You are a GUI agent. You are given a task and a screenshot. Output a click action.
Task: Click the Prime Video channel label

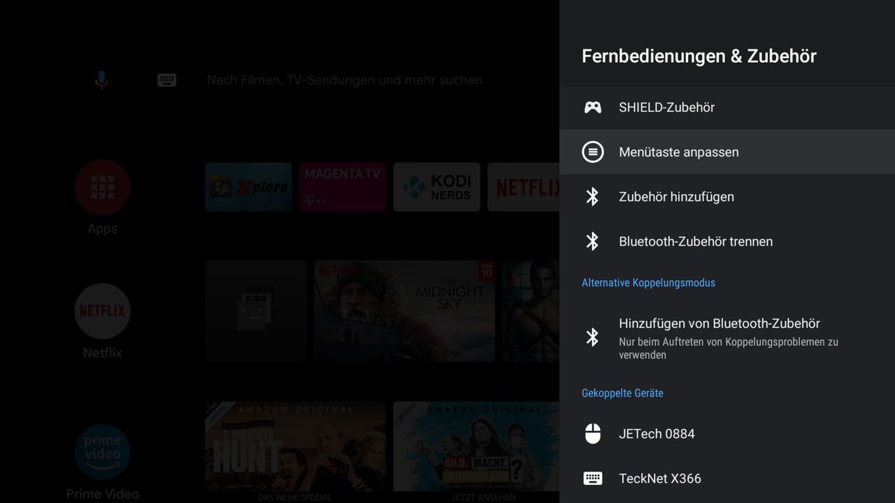click(102, 494)
